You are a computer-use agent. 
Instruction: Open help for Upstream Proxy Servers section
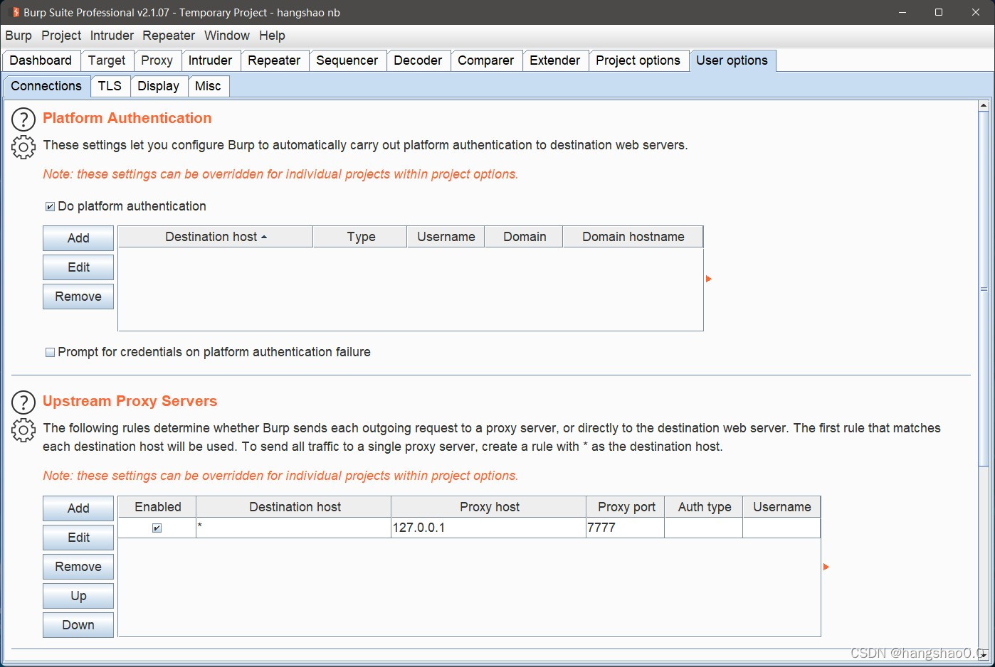coord(23,402)
